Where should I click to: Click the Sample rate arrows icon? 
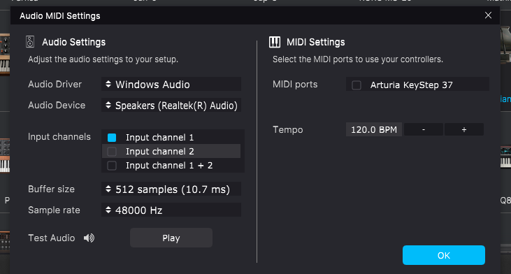[108, 210]
